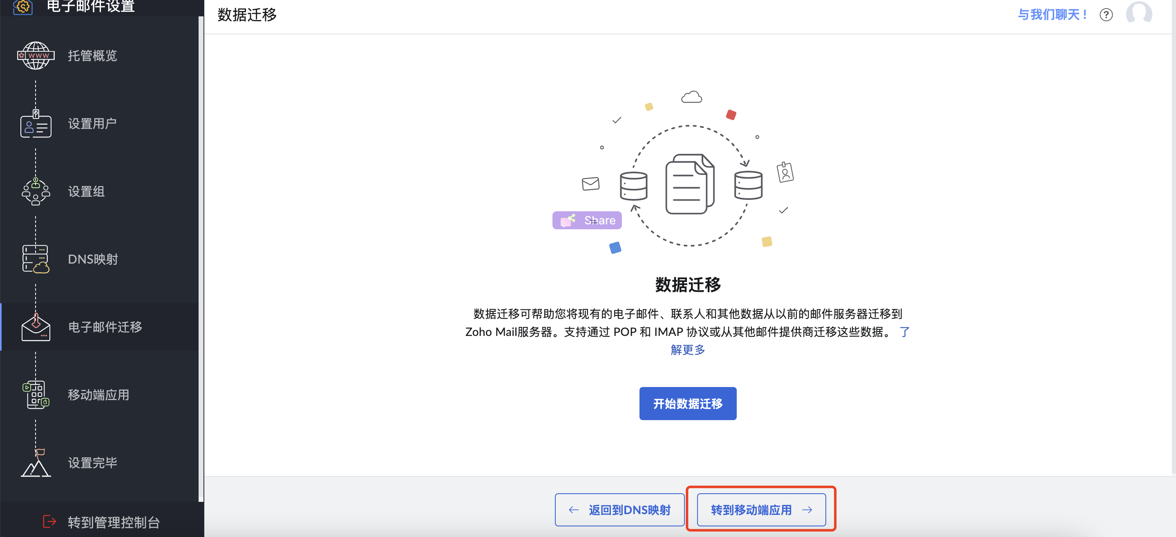Click the help question mark icon

pyautogui.click(x=1106, y=15)
